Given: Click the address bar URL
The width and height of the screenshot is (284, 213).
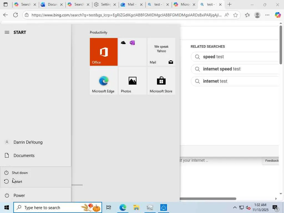Looking at the screenshot, I should coord(126,15).
